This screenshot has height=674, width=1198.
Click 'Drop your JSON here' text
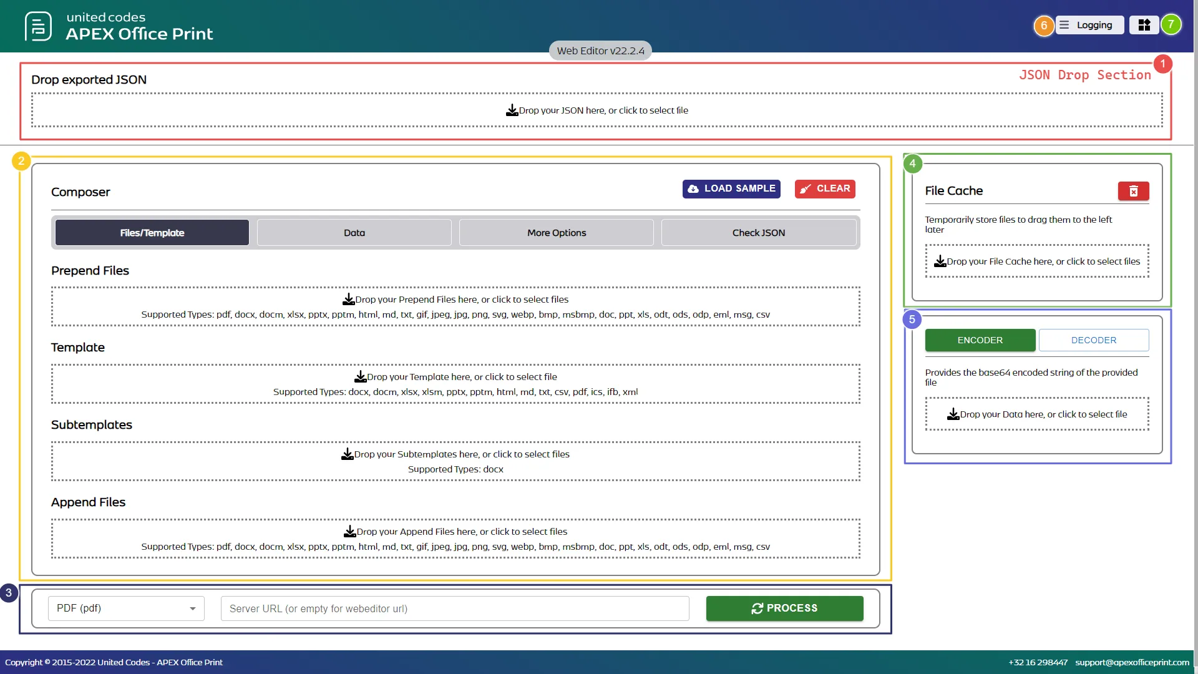pyautogui.click(x=603, y=110)
